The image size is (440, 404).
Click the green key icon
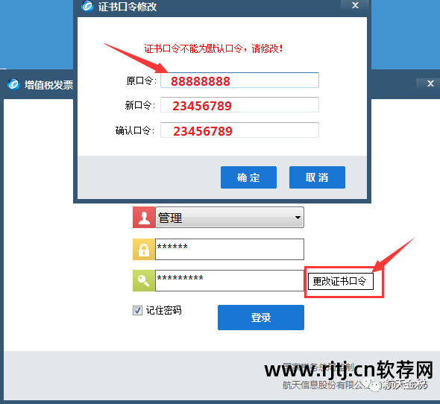(144, 280)
